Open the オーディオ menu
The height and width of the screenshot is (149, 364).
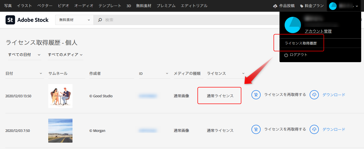84,6
